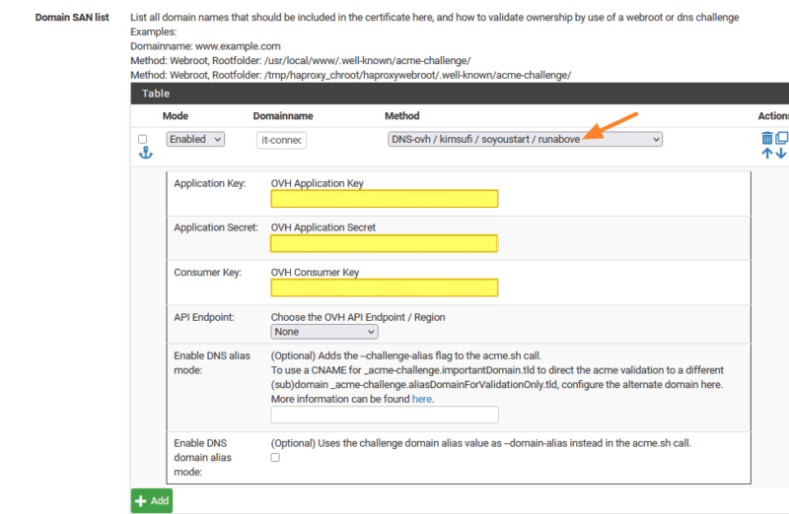
Task: Click the Domainname column header
Action: tap(283, 116)
